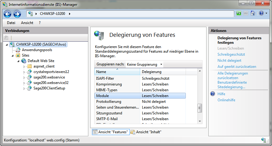Sort by the Delegierung column header
The width and height of the screenshot is (272, 146).
tap(163, 72)
